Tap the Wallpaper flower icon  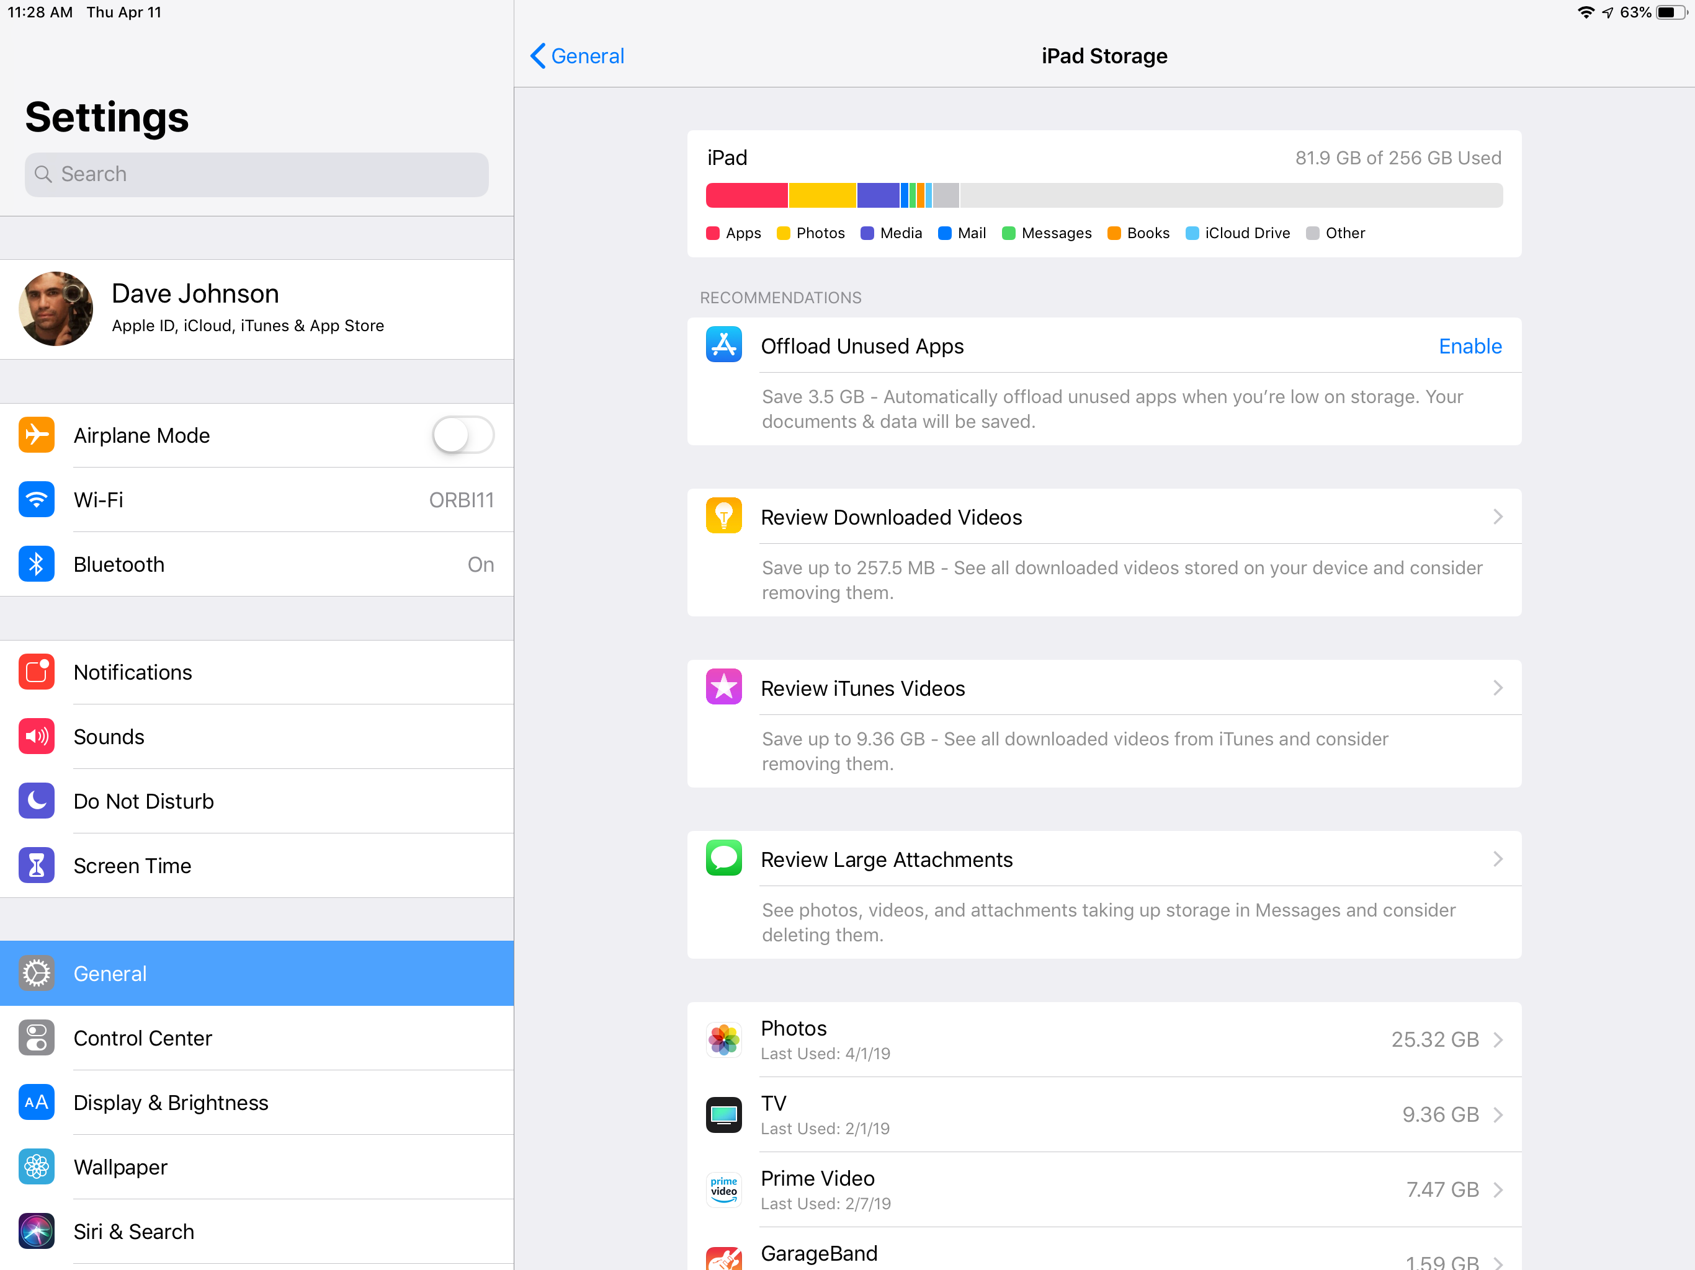36,1166
